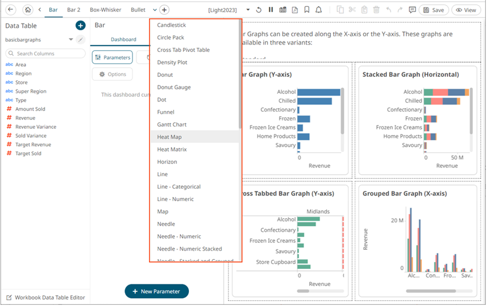Screen dimensions: 487x306
Task: Open the notifications bell icon
Action: [319, 10]
